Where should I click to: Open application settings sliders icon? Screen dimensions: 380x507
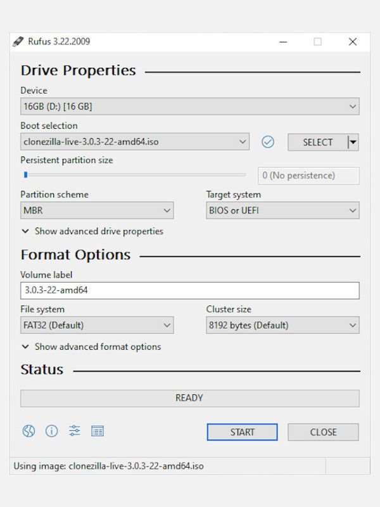74,431
